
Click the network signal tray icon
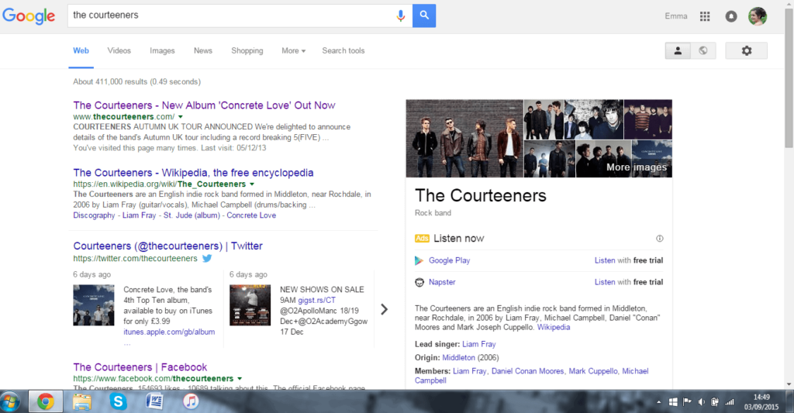point(730,402)
